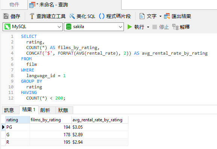
Task: Click the Stop (停止) button
Action: point(161,27)
